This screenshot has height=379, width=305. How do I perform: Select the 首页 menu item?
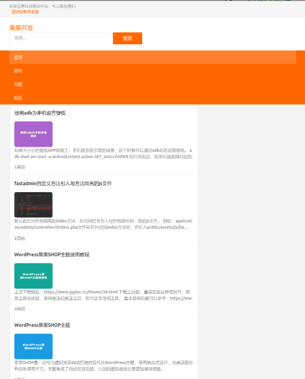click(x=152, y=58)
